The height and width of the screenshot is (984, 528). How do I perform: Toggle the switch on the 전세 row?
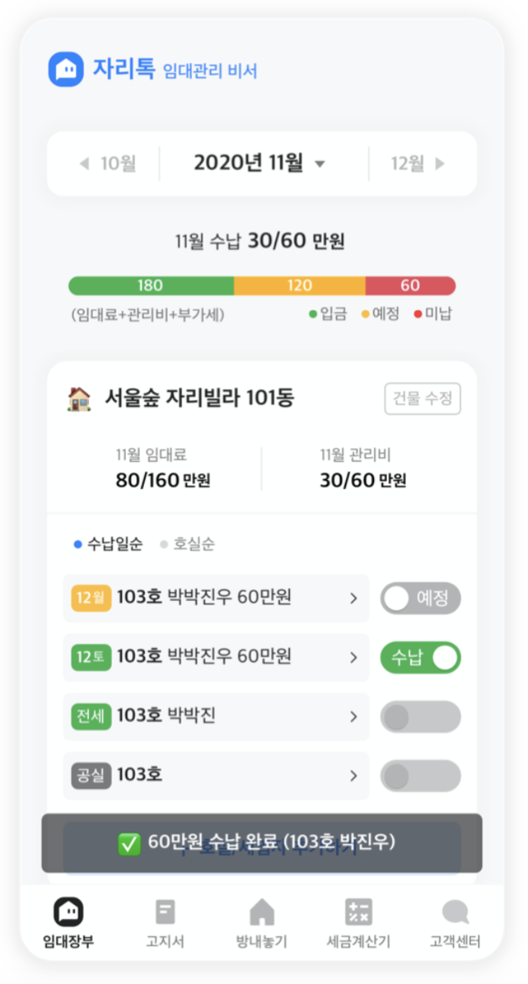pos(420,717)
